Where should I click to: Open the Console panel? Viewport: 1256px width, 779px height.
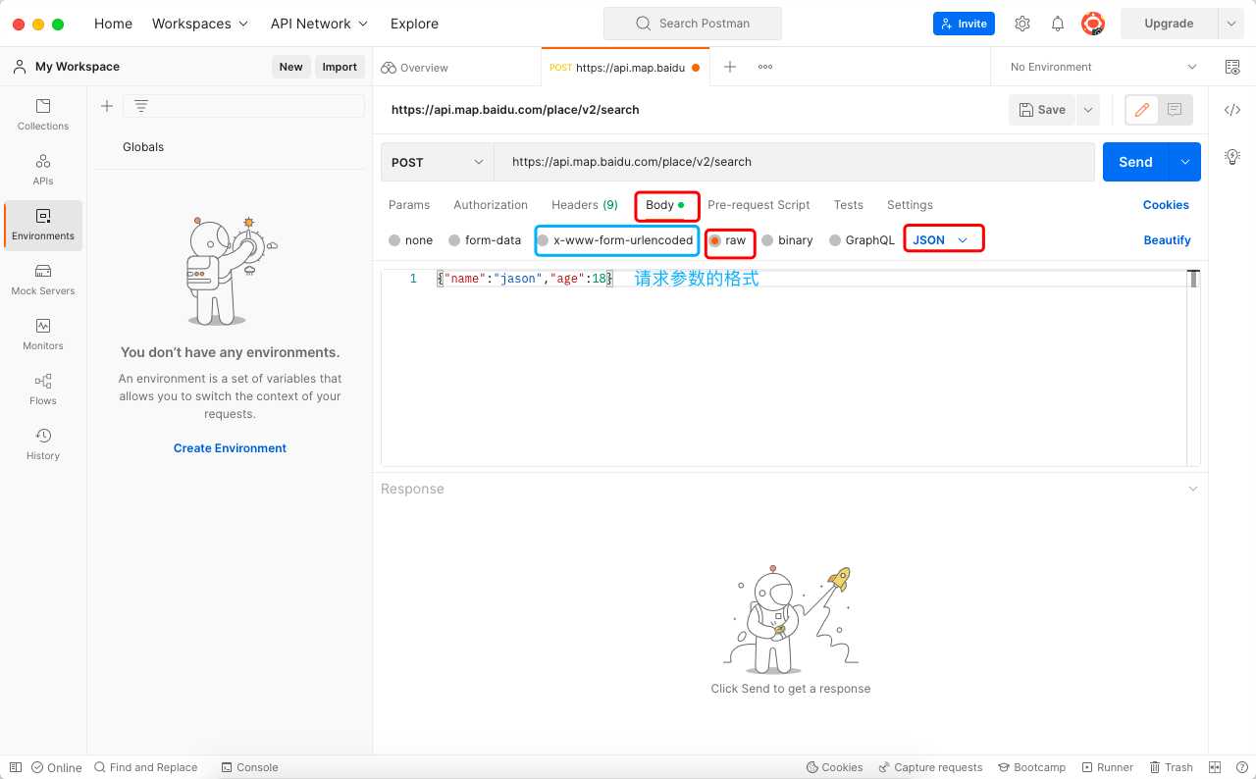(249, 767)
